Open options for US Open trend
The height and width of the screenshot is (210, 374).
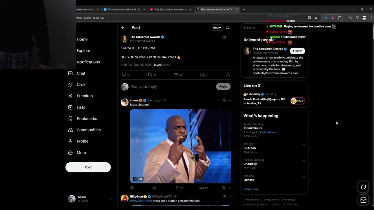(303, 145)
